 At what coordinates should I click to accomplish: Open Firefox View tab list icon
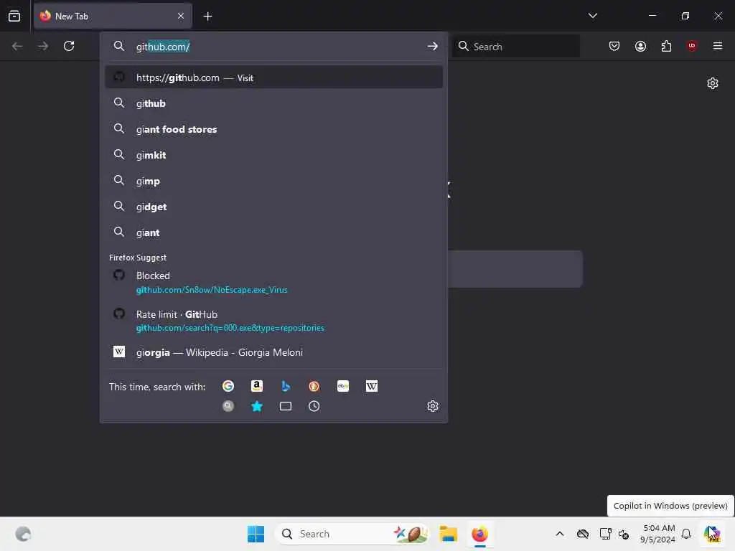[x=14, y=16]
